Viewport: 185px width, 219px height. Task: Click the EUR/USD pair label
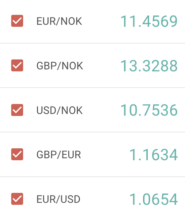coord(58,199)
